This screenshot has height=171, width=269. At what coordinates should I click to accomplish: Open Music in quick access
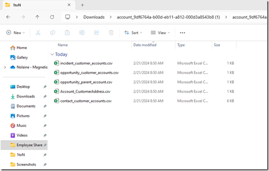[x=21, y=126]
